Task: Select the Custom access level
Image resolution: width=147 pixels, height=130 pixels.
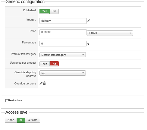Action: tap(33, 120)
